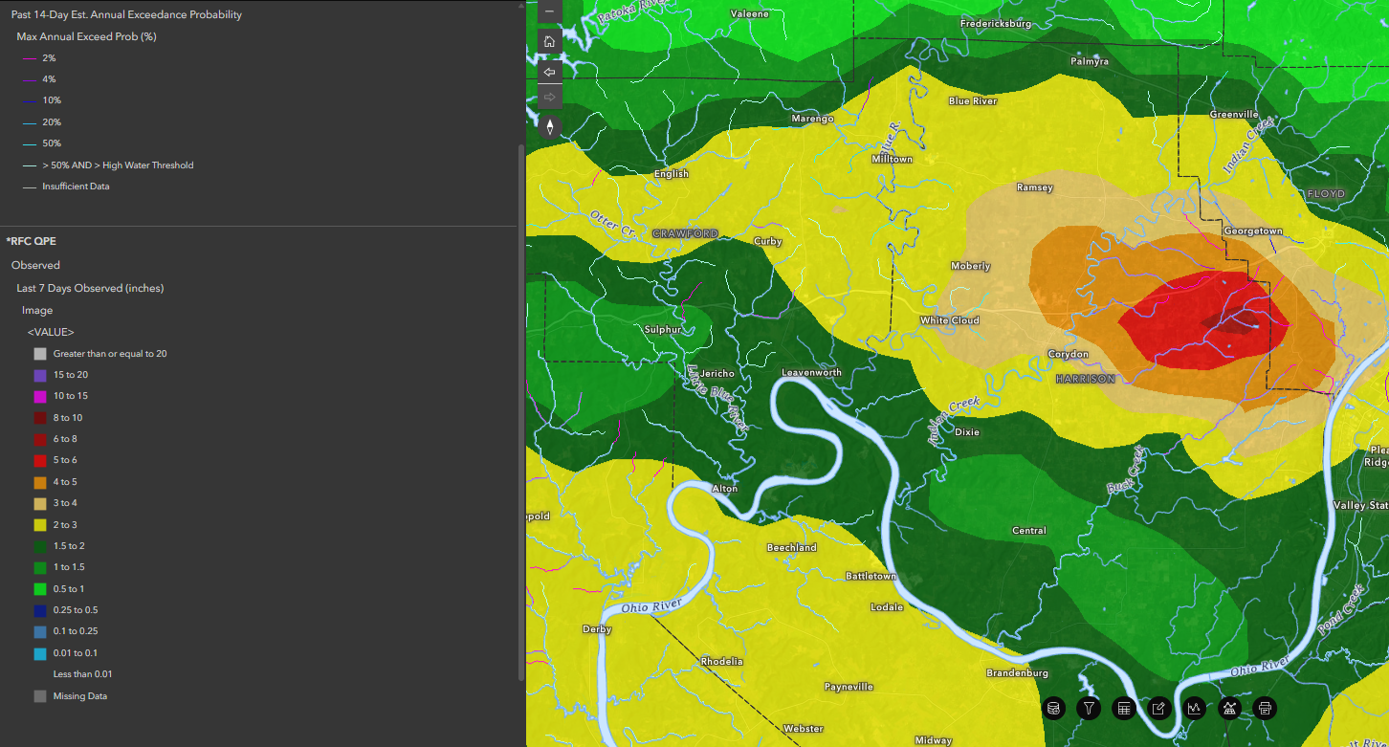Select the *RFC QPE layer heading
Viewport: 1389px width, 747px height.
32,241
